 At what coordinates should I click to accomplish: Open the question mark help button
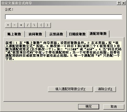tap(119, 3)
